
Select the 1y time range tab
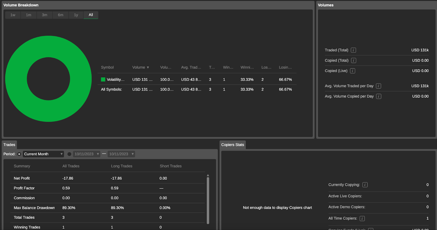(76, 15)
